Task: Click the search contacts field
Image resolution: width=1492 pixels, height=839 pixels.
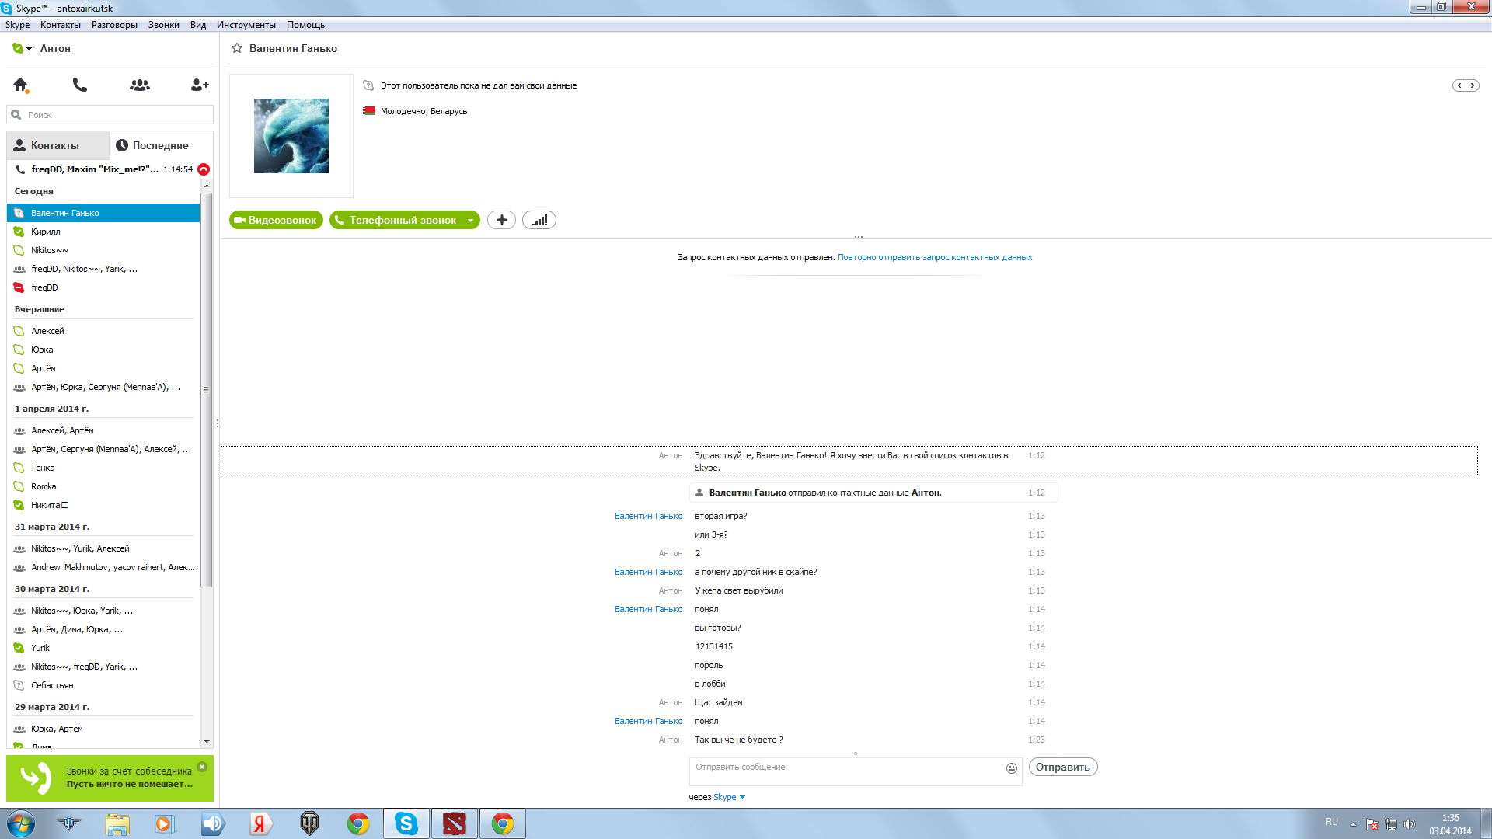Action: pyautogui.click(x=110, y=115)
